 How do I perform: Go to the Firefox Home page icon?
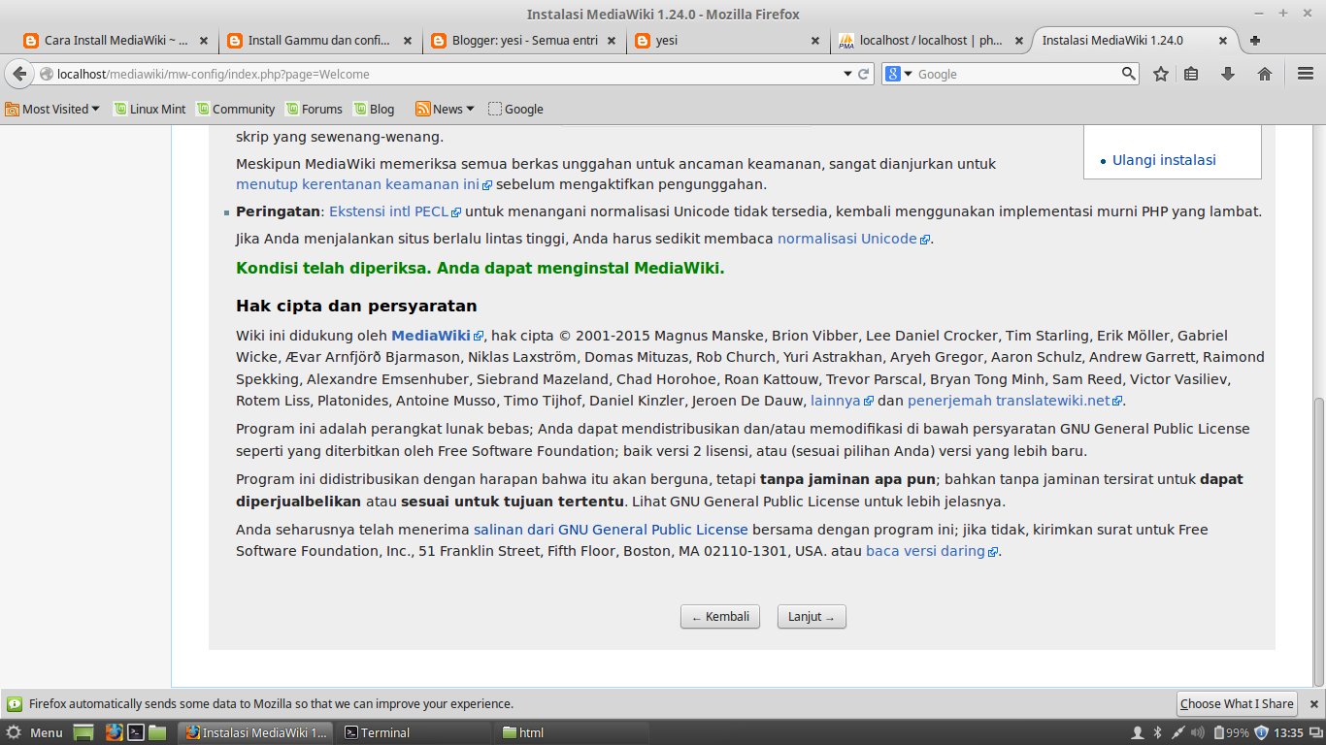[1264, 74]
